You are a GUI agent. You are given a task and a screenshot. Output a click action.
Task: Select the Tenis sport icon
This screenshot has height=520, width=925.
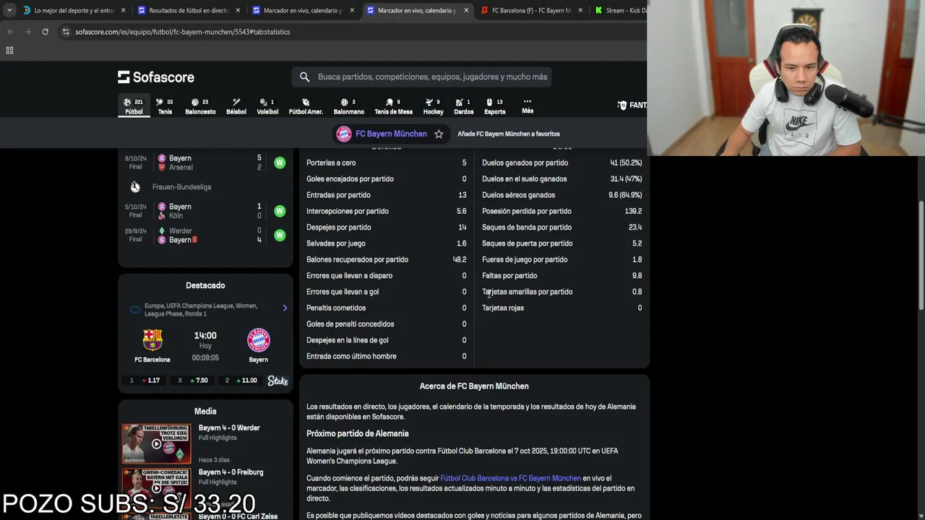click(165, 106)
